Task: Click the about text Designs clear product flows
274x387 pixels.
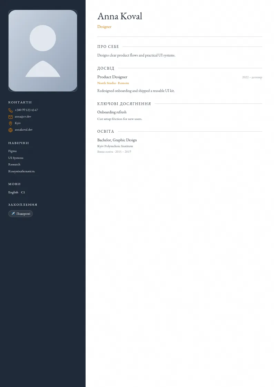Action: 136,55
